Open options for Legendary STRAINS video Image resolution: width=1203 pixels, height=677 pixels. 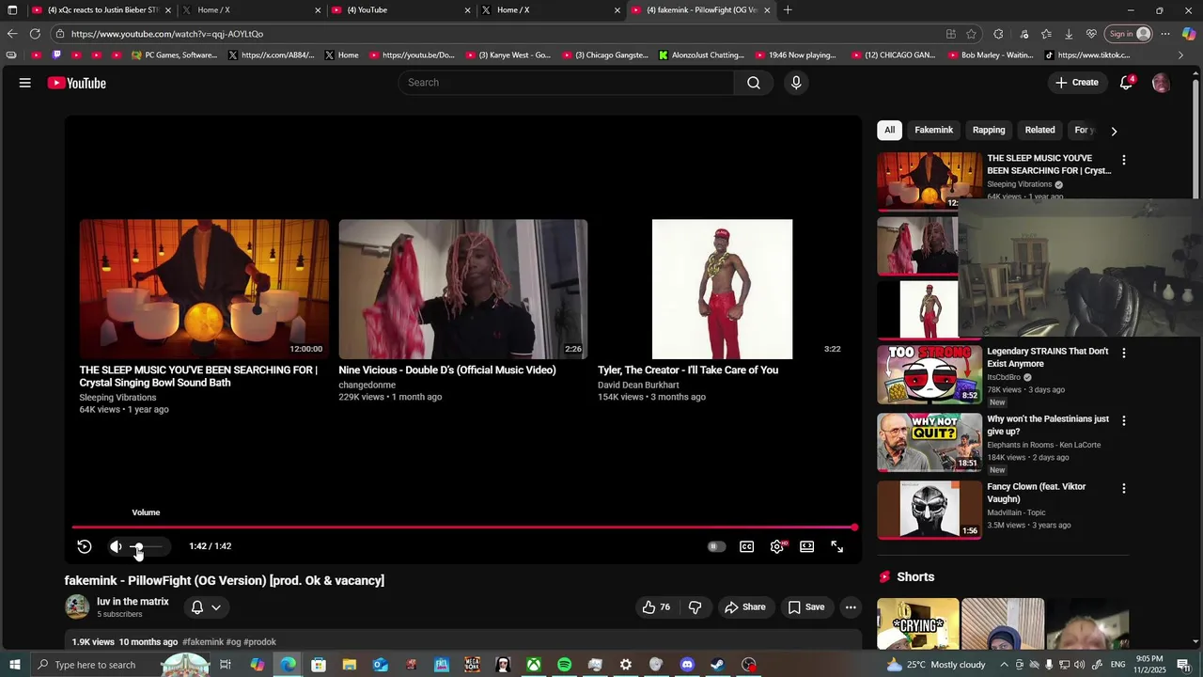pos(1124,354)
